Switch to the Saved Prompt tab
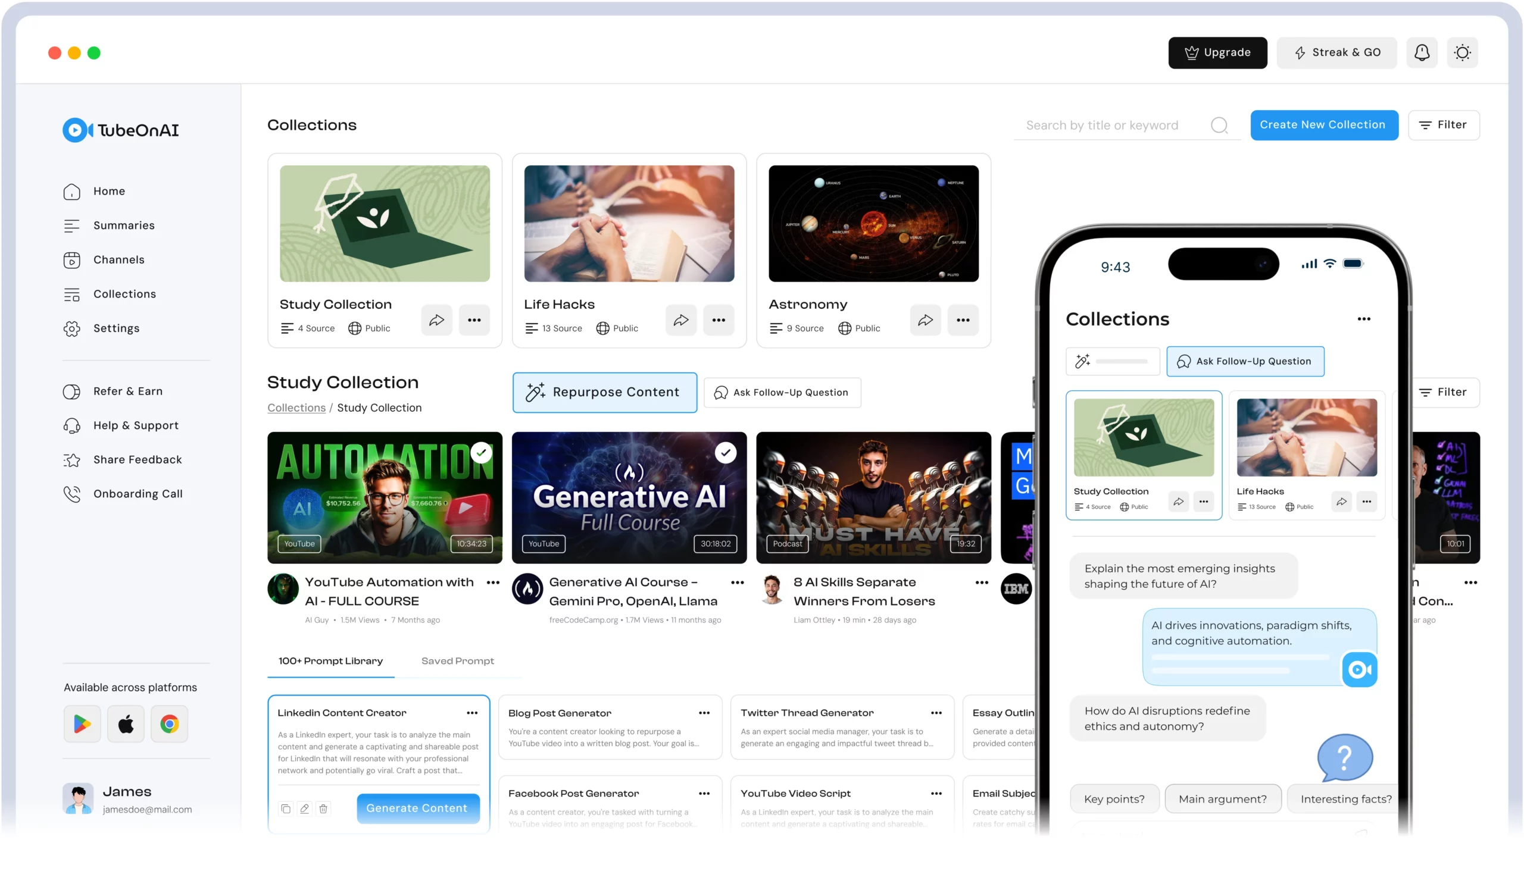 pos(457,661)
